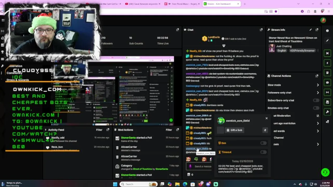Image resolution: width=333 pixels, height=187 pixels.
Task: Open the Just Chatting category link
Action: pos(284,46)
